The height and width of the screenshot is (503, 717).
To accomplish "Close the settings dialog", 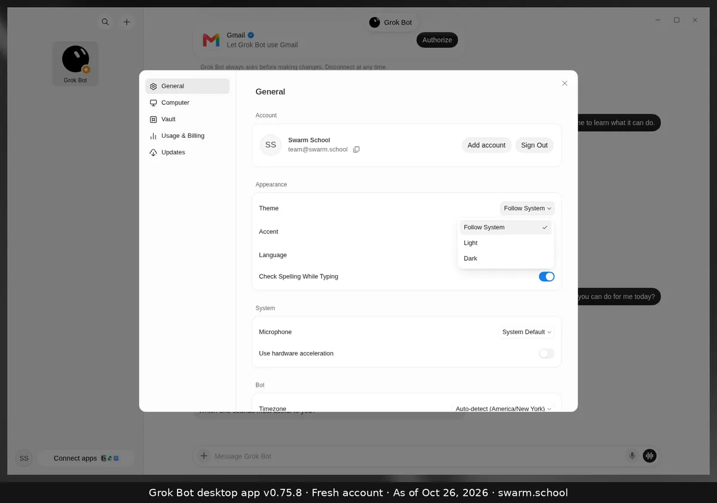I will pos(565,84).
